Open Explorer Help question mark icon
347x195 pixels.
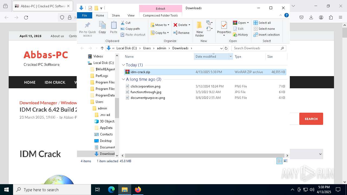pos(286,15)
